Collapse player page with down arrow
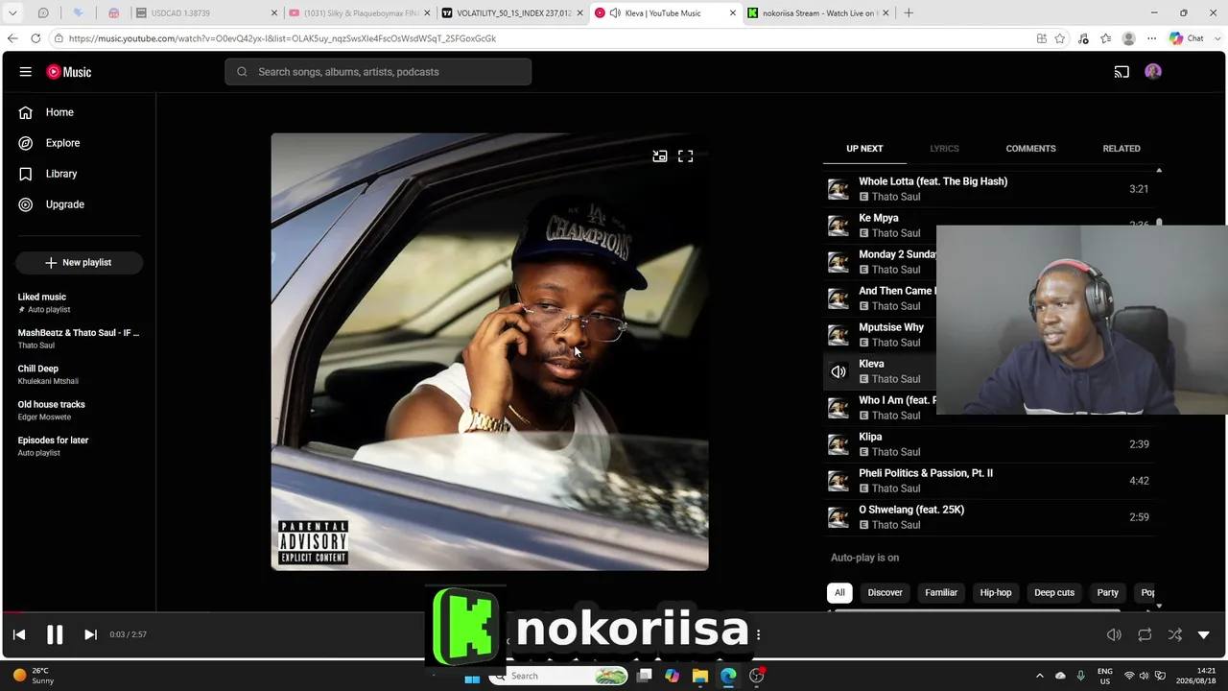The height and width of the screenshot is (691, 1228). [1204, 634]
